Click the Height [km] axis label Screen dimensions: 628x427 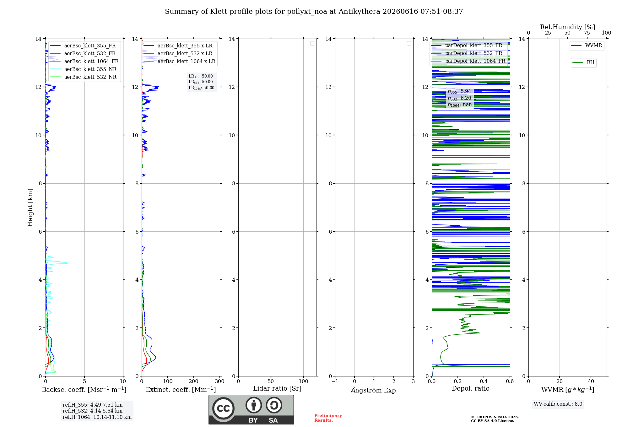(x=30, y=208)
